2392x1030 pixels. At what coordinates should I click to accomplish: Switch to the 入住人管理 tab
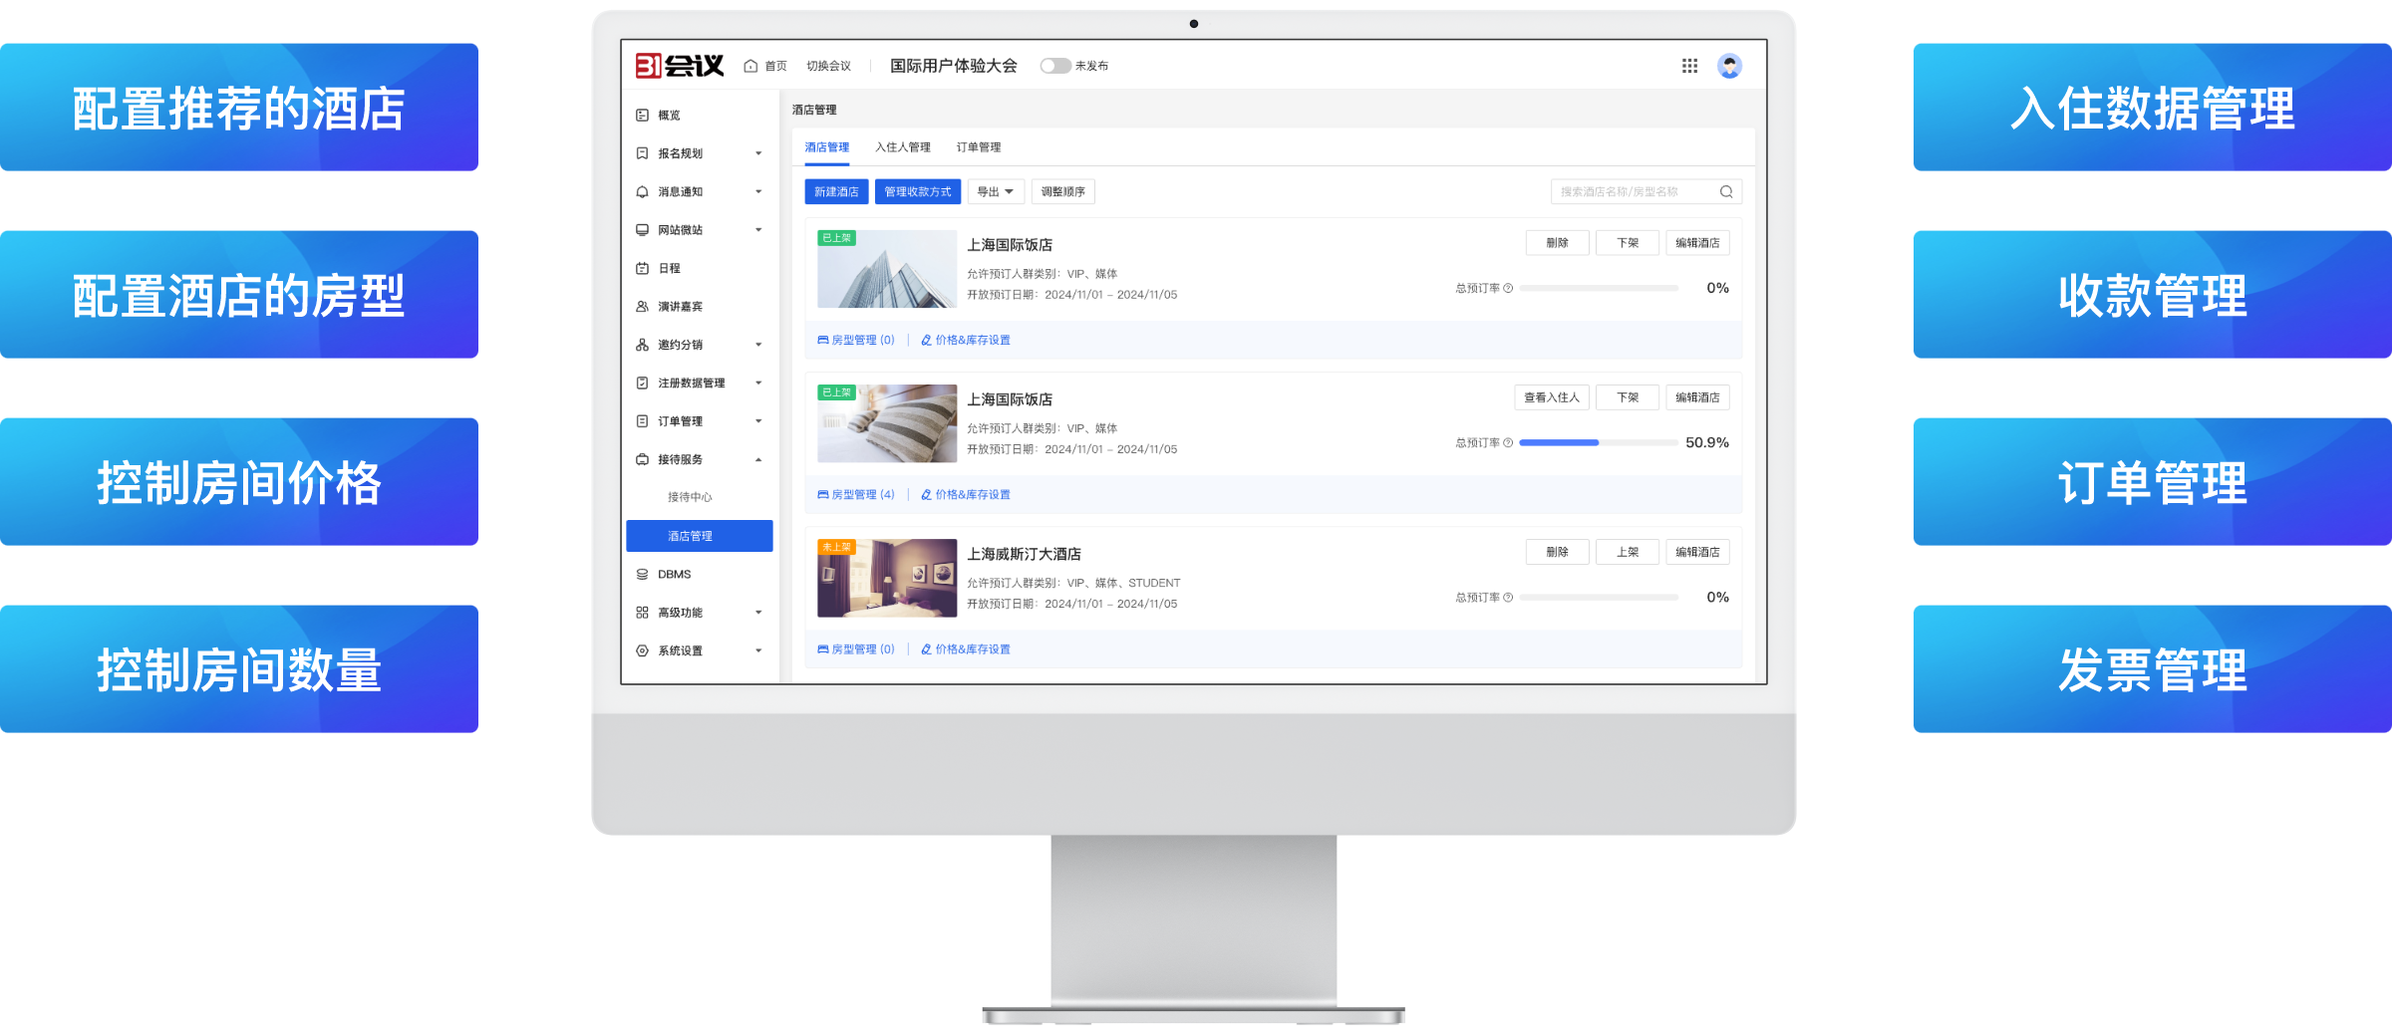(x=902, y=147)
